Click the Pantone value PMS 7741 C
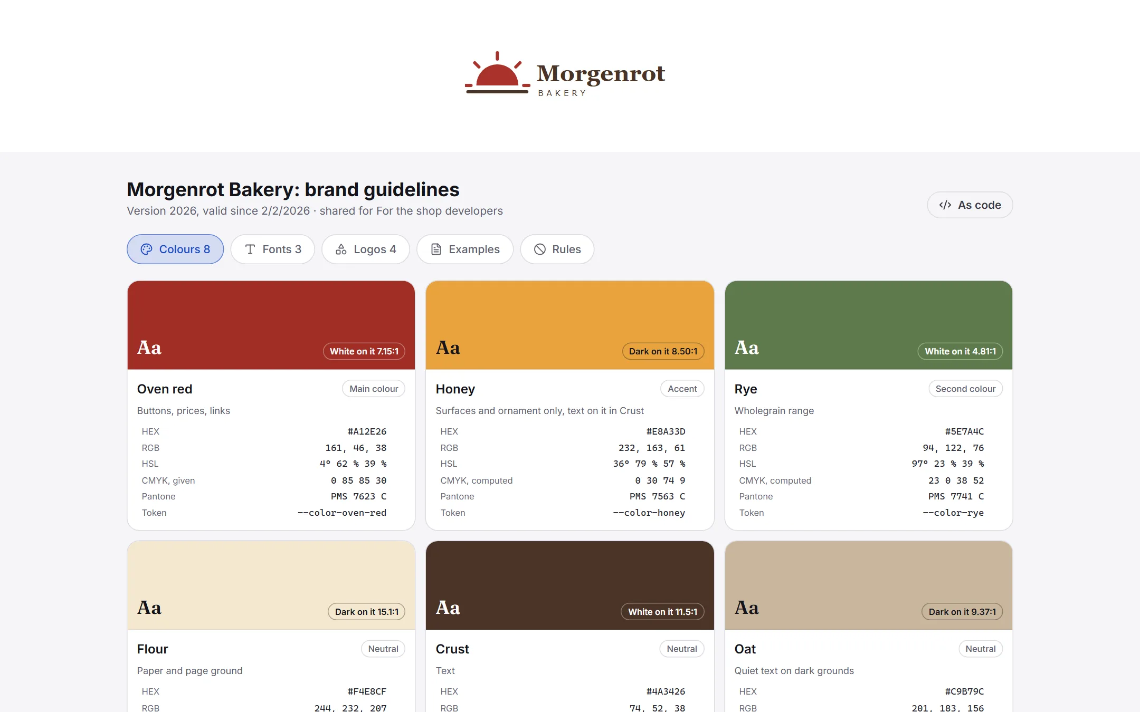Viewport: 1140px width, 712px height. 956,496
